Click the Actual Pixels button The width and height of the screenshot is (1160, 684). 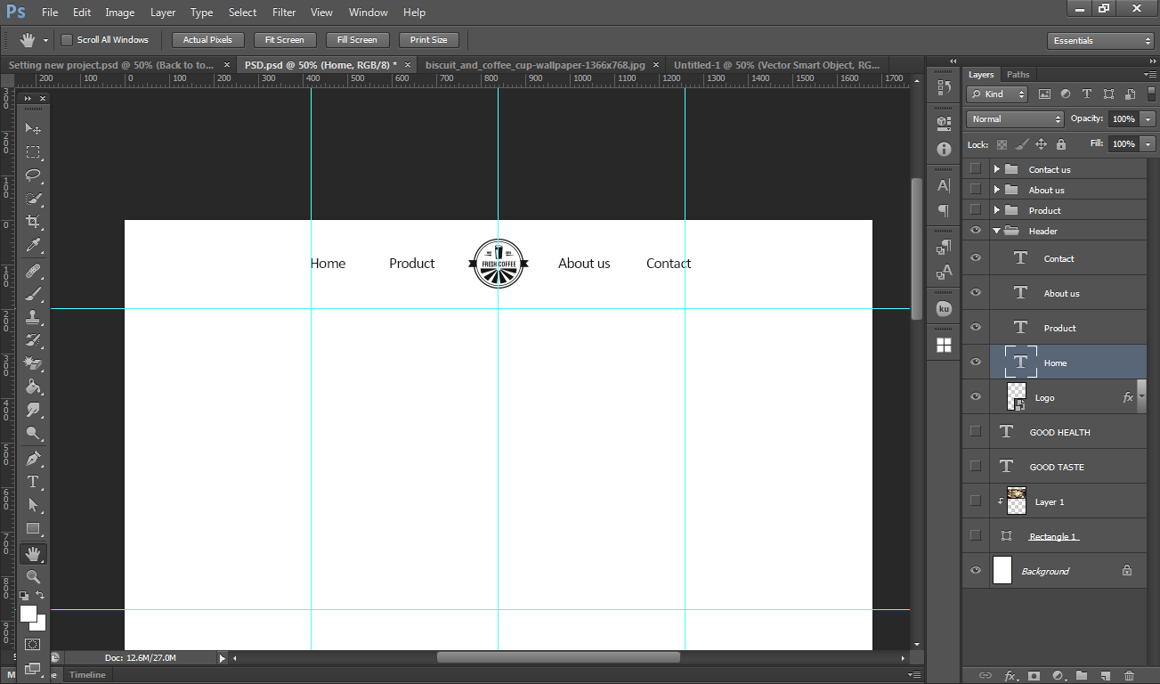tap(207, 40)
